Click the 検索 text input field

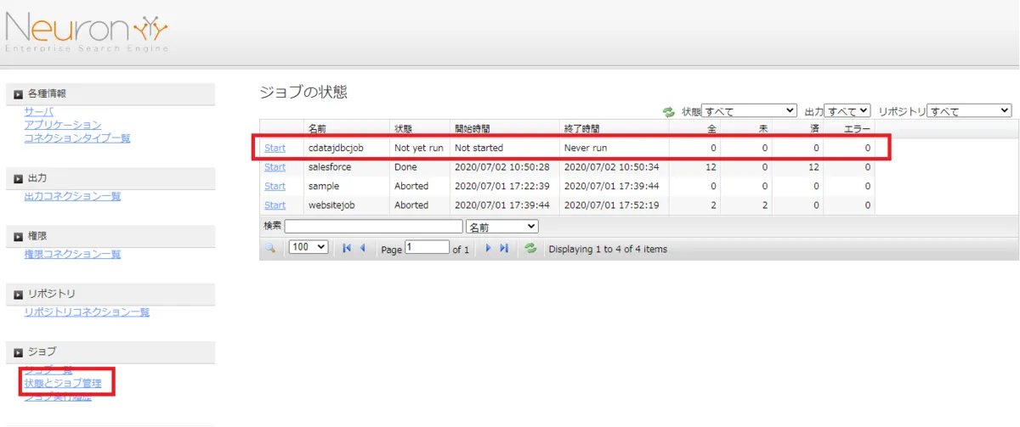click(373, 227)
